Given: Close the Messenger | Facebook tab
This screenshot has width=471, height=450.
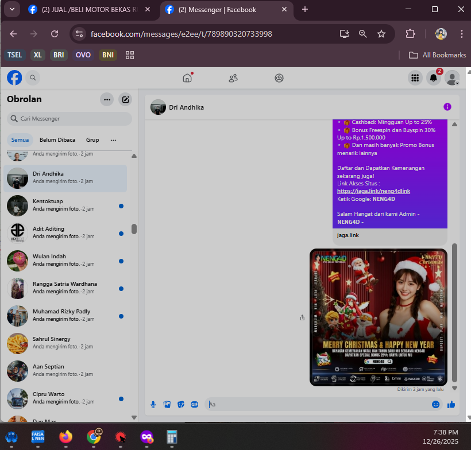Looking at the screenshot, I should [x=284, y=9].
